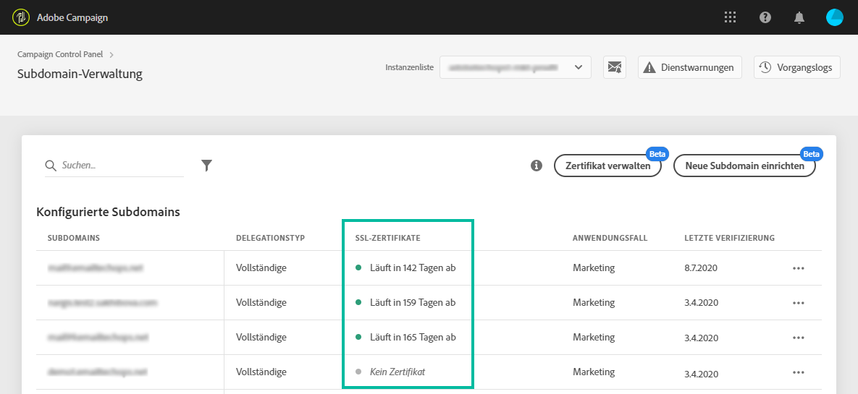Click Neue Subdomain einrichten button
Screen dimensions: 858x394
point(744,166)
